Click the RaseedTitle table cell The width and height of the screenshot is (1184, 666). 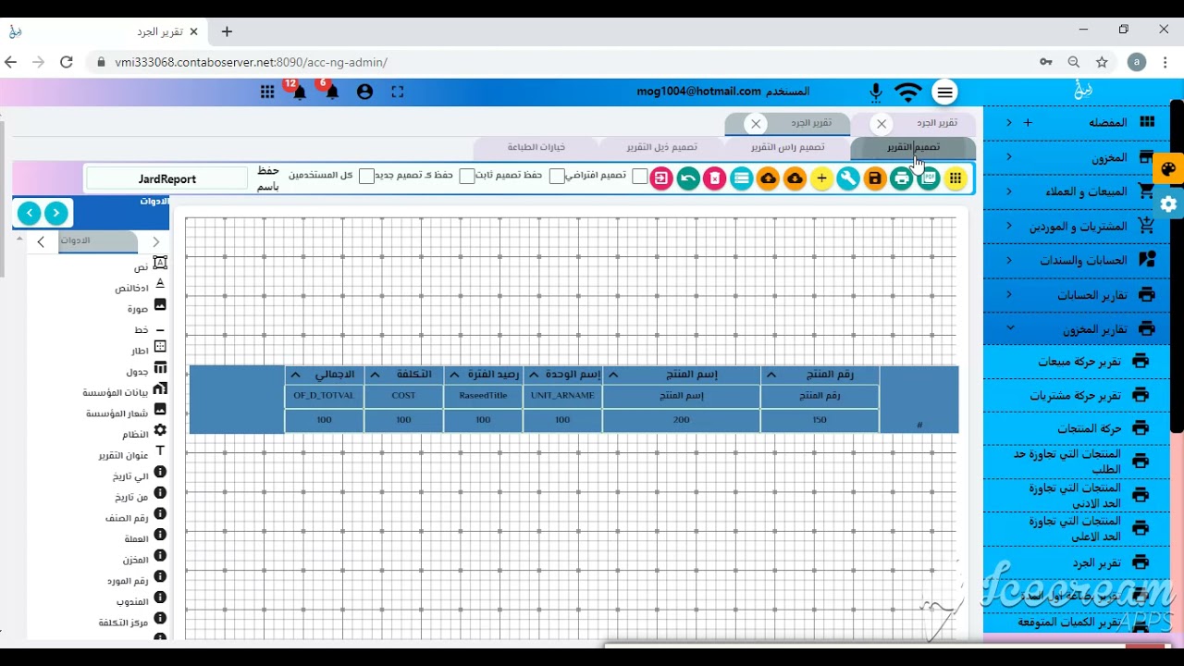[483, 395]
